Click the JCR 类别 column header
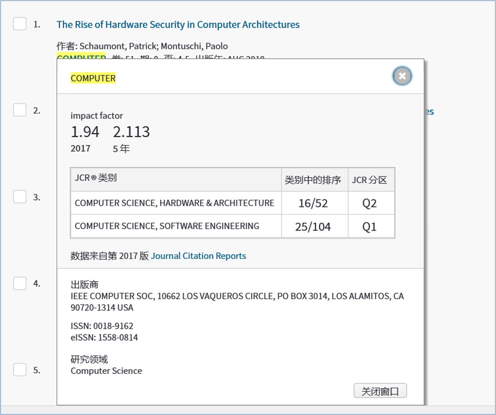The width and height of the screenshot is (496, 415). click(x=96, y=178)
